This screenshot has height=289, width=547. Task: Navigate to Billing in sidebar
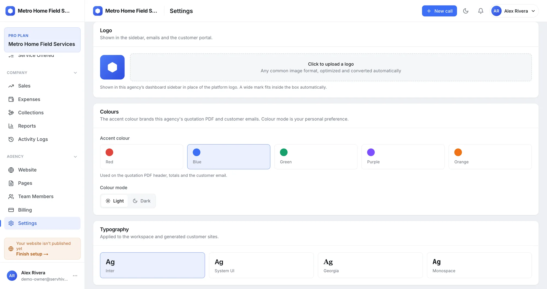(42, 210)
